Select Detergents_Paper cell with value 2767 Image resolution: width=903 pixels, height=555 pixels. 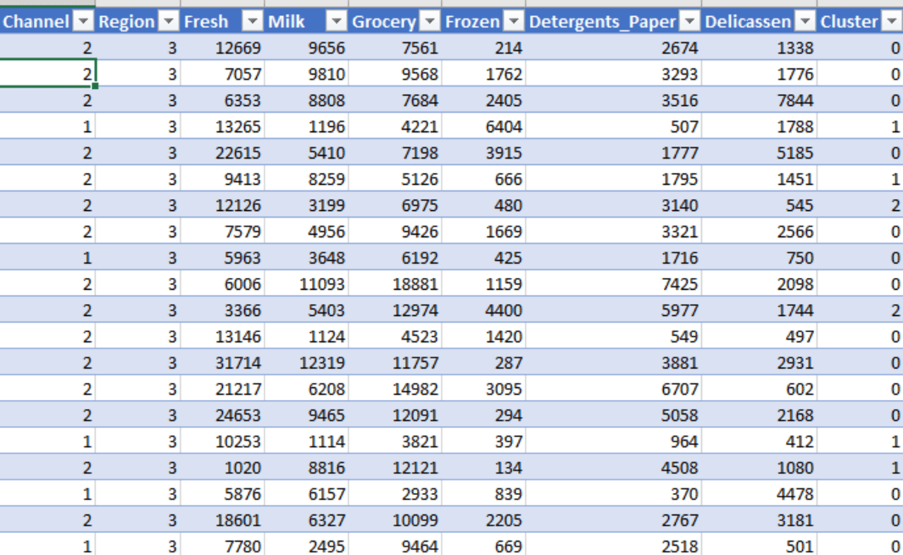click(x=614, y=520)
